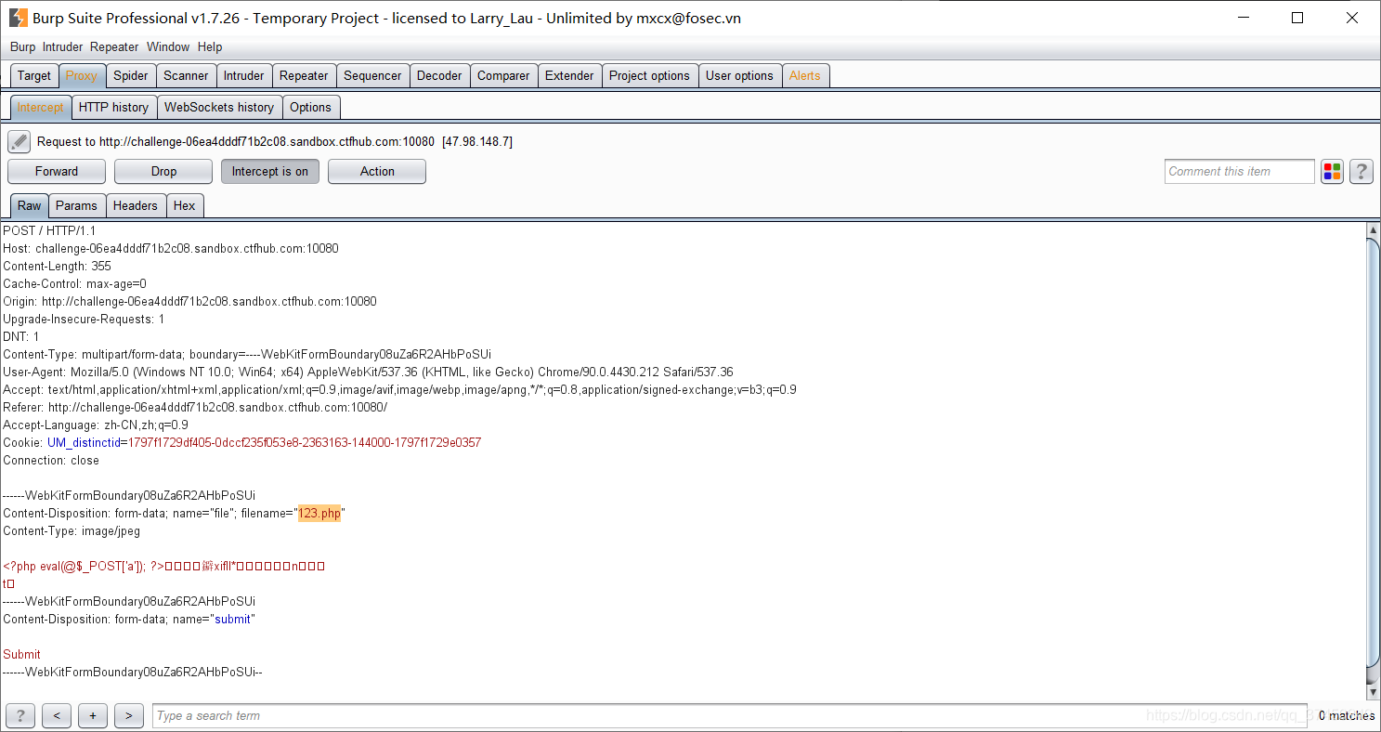The height and width of the screenshot is (732, 1381).
Task: Forward the intercepted request
Action: (x=57, y=171)
